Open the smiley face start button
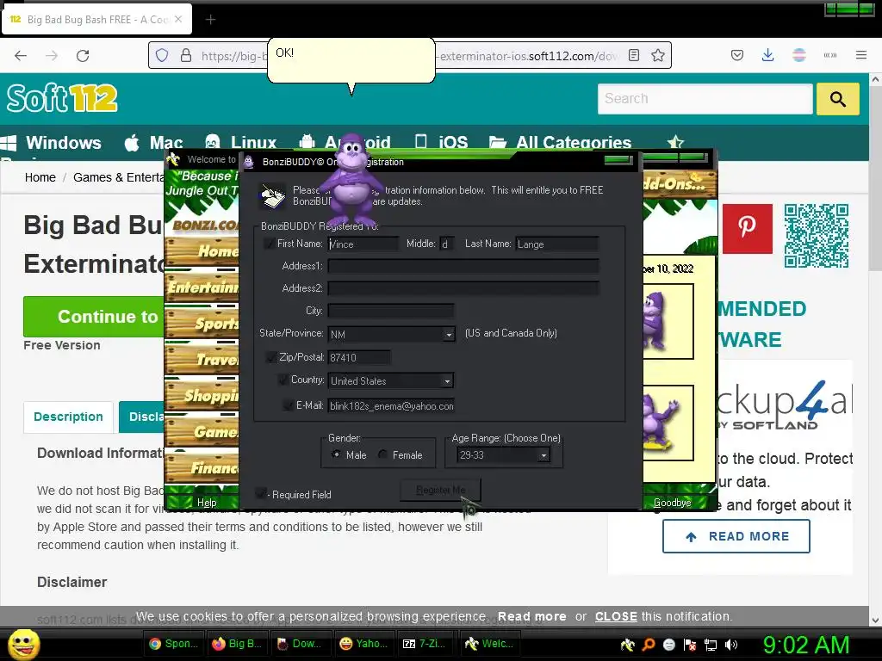This screenshot has height=661, width=882. point(23,644)
